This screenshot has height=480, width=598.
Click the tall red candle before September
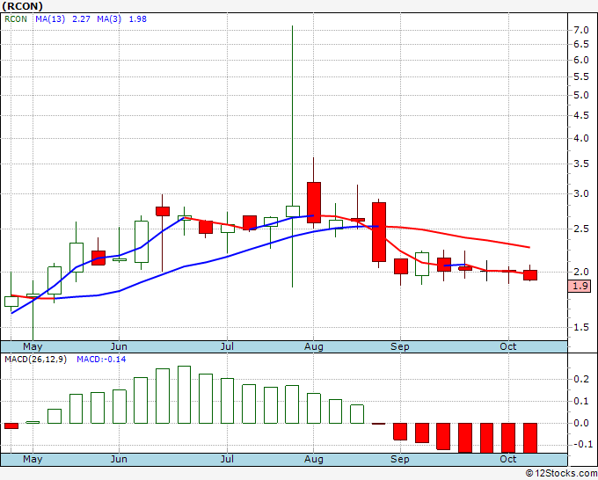tap(379, 232)
